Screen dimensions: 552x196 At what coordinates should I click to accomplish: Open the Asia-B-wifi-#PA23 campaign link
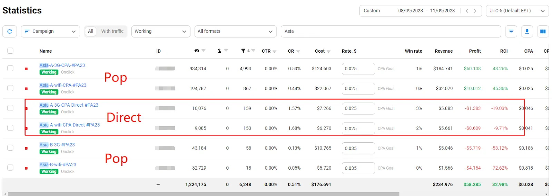click(58, 165)
